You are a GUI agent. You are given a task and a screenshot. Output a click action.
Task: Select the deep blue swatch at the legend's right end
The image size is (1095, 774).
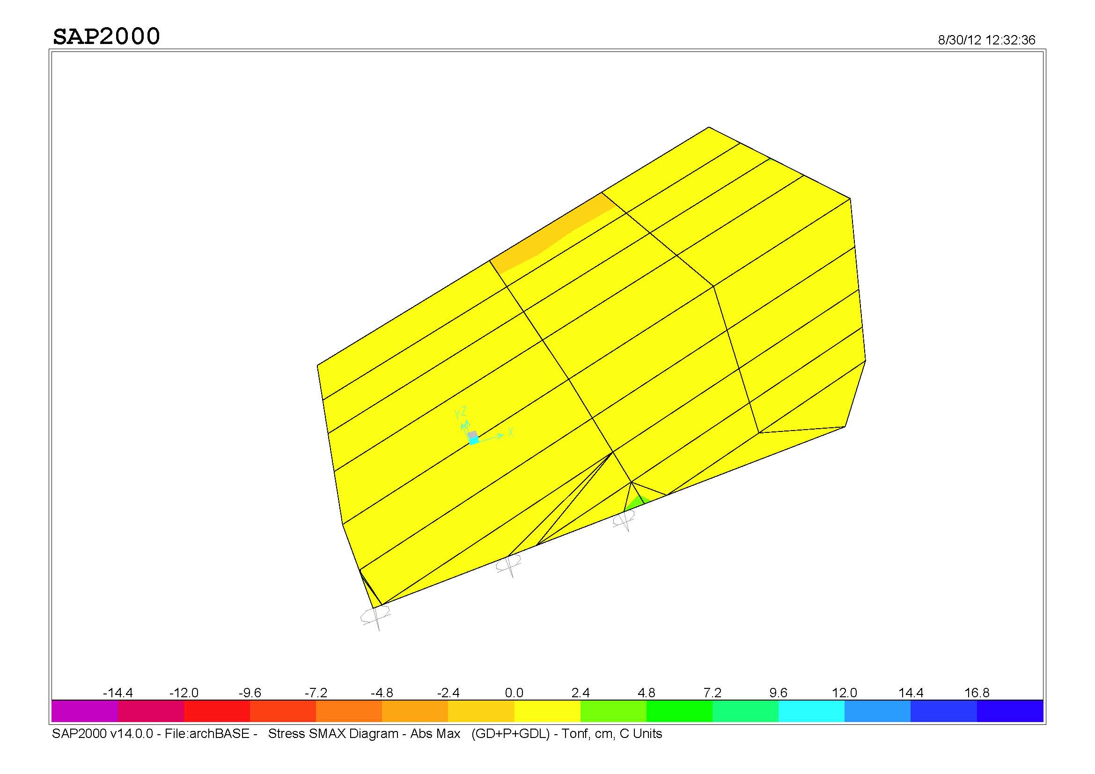pos(1010,711)
